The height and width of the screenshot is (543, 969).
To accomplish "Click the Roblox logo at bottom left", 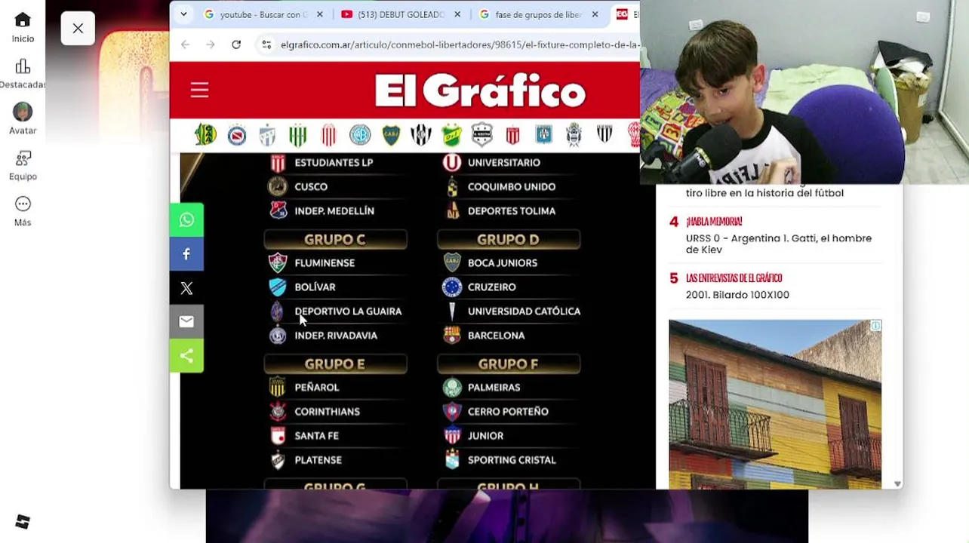I will click(x=23, y=522).
